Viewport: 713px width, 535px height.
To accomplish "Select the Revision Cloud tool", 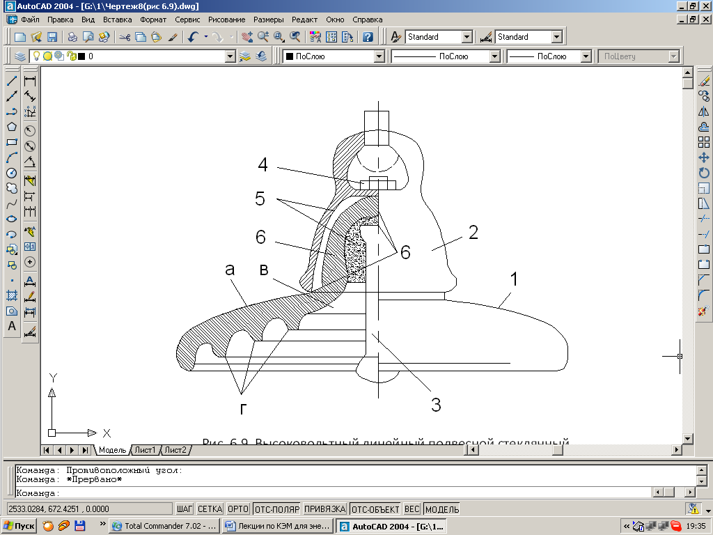I will (12, 188).
